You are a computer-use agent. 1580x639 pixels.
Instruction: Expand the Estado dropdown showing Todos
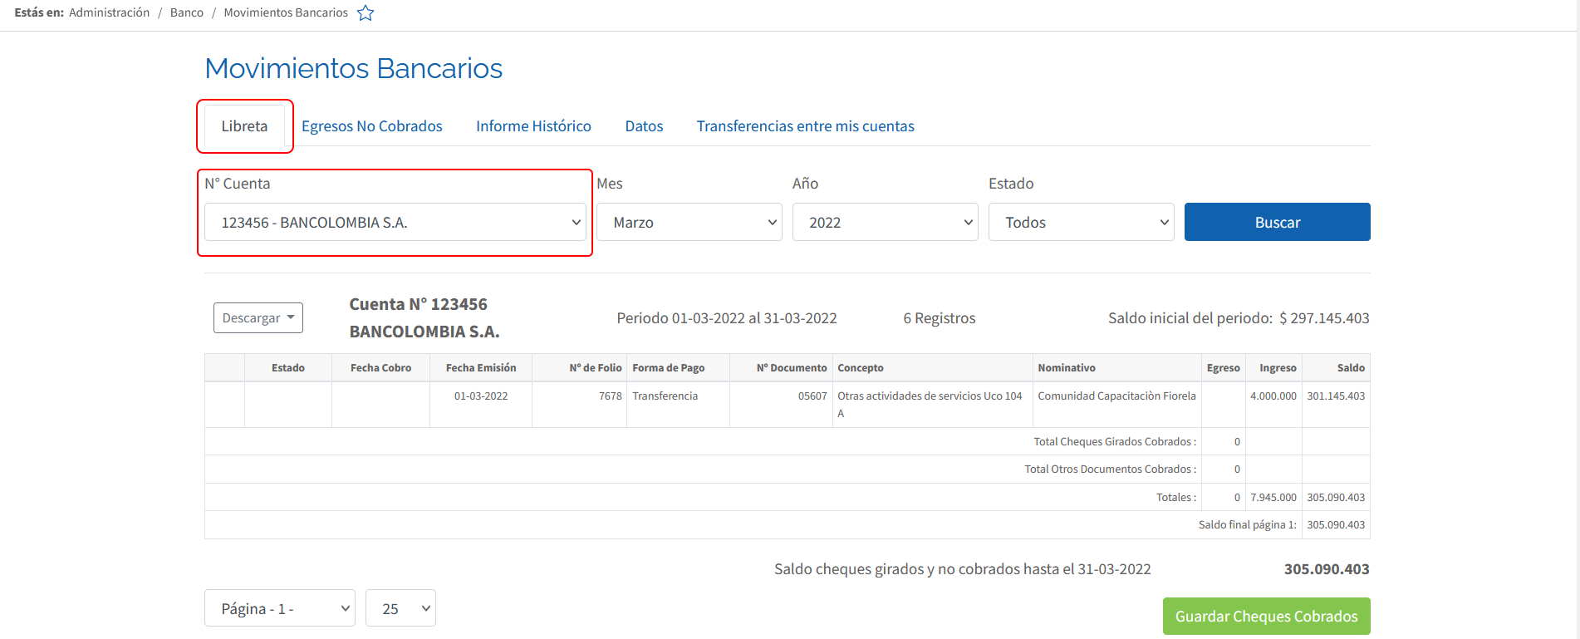pos(1082,222)
